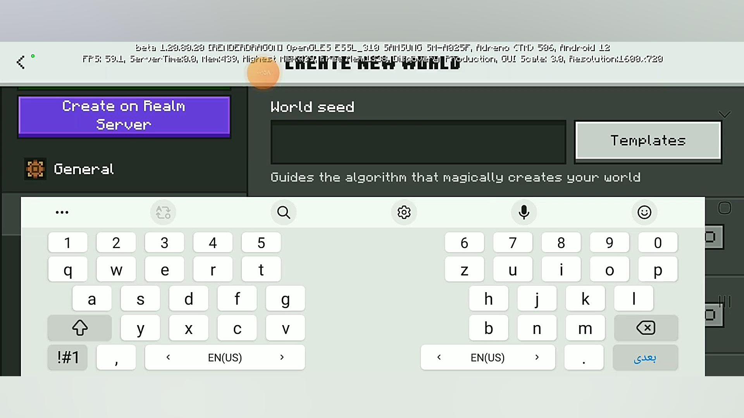Tap the right EN(US) spacebar
Viewport: 744px width, 418px height.
pyautogui.click(x=488, y=357)
